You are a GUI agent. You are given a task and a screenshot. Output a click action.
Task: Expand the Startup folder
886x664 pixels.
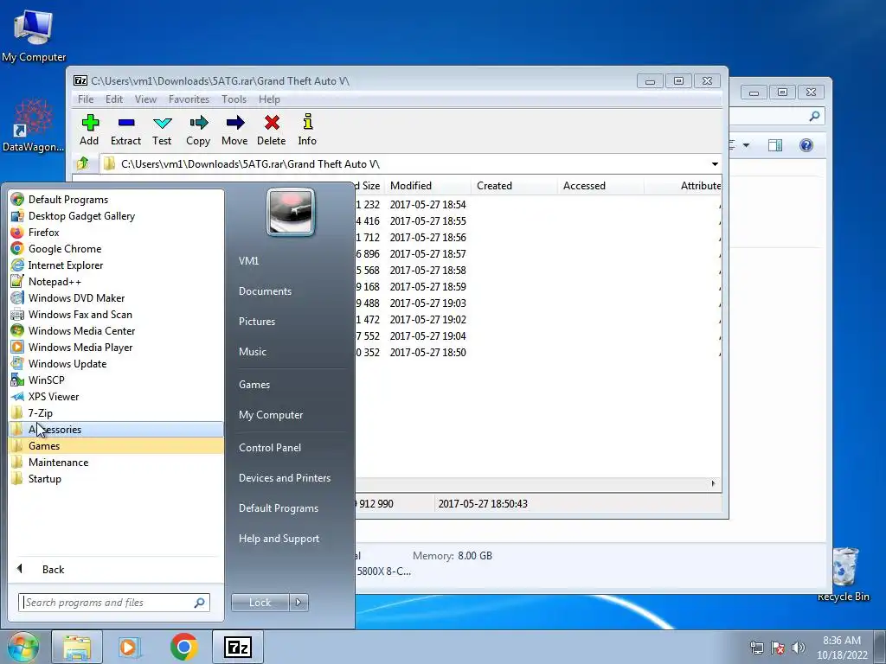point(116,478)
